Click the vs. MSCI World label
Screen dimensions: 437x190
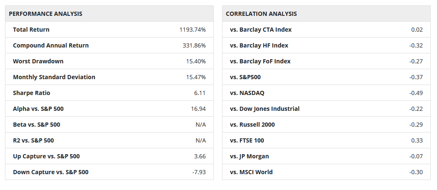(251, 172)
